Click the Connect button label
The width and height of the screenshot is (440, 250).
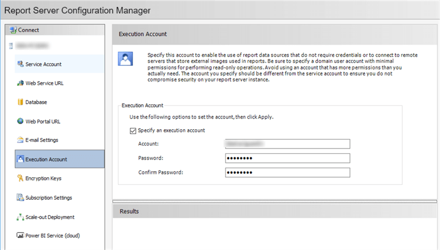(28, 30)
